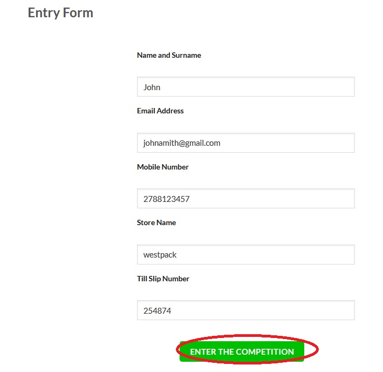Click the entered email johnamith@gmail.com

[182, 143]
